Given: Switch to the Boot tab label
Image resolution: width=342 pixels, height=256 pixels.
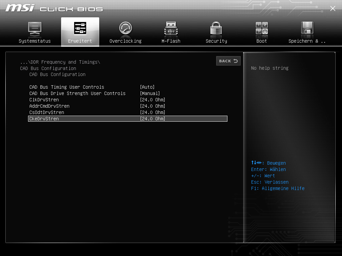Looking at the screenshot, I should 262,41.
